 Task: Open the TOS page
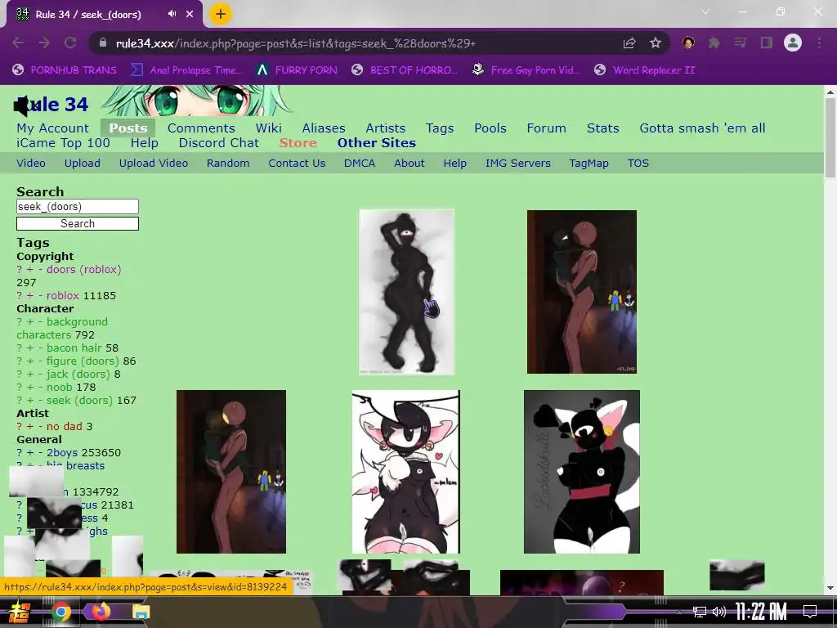coord(638,164)
